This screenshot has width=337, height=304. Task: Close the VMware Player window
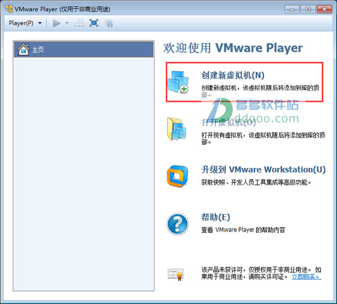click(x=324, y=9)
